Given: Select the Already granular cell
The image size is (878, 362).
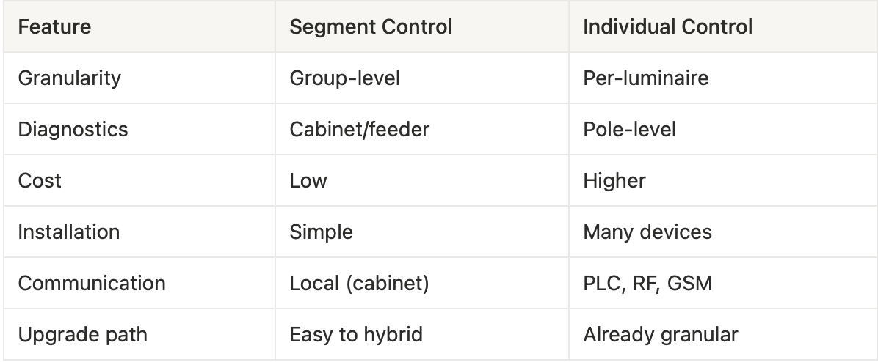Looking at the screenshot, I should 660,334.
